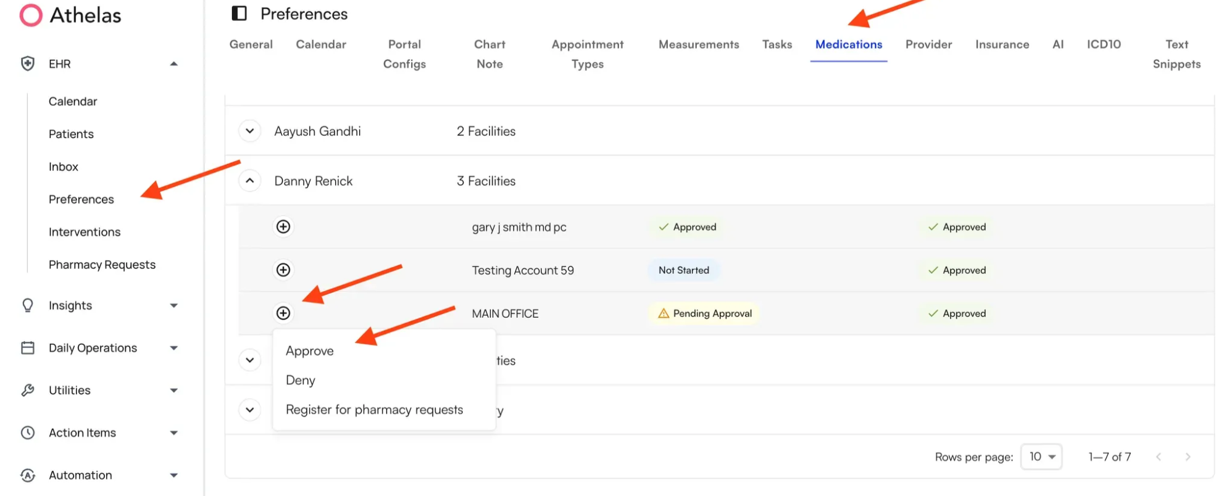Open the Appointment Types tab

click(x=588, y=54)
